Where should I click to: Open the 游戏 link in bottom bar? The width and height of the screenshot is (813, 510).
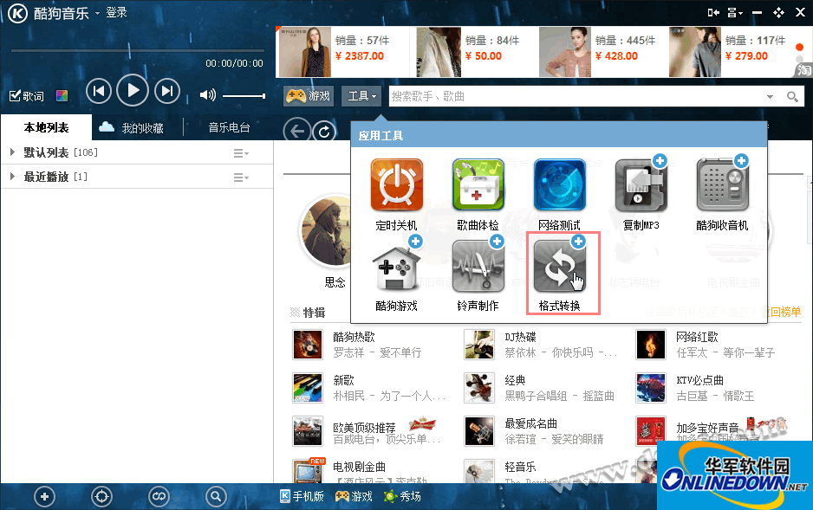pos(354,496)
